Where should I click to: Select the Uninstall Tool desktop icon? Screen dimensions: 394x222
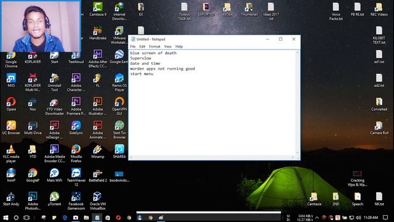pos(54,83)
